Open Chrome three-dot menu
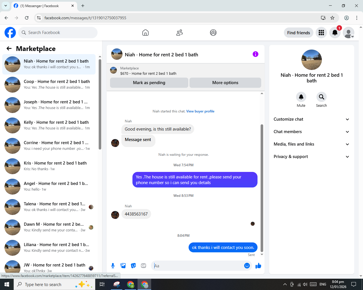363x290 pixels. [x=357, y=18]
